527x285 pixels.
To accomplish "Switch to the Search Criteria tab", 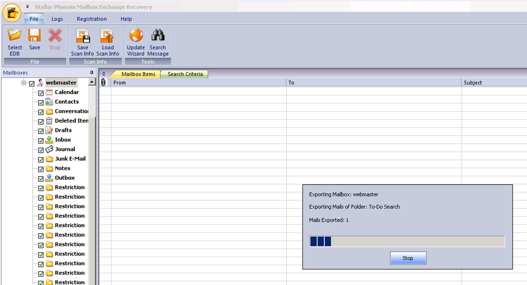I will coord(185,74).
